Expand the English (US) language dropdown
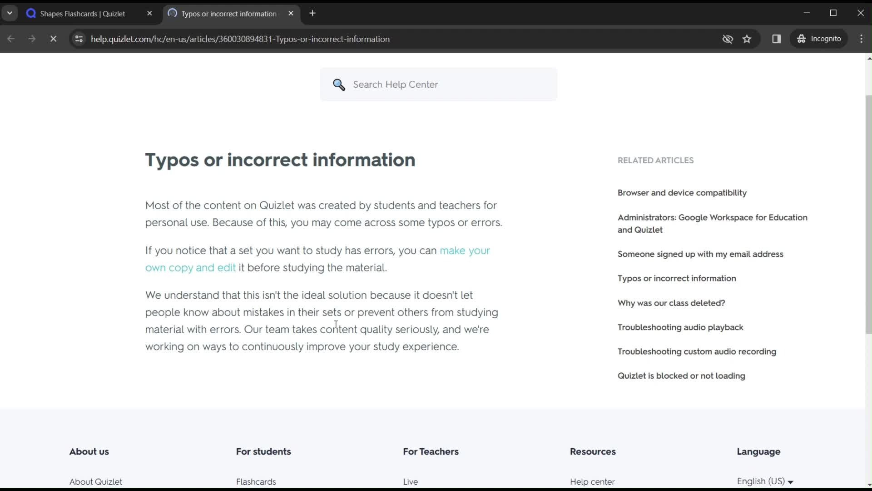 (765, 481)
